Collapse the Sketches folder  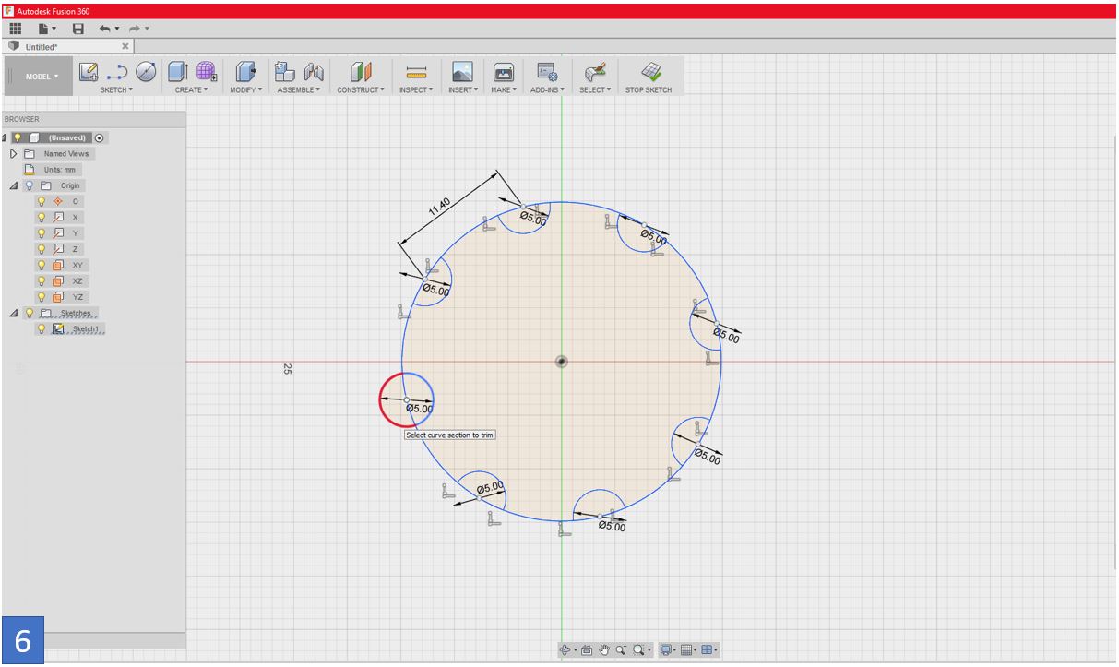[x=14, y=313]
